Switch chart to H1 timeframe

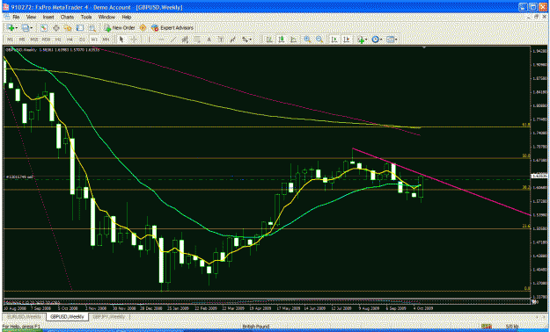point(58,40)
